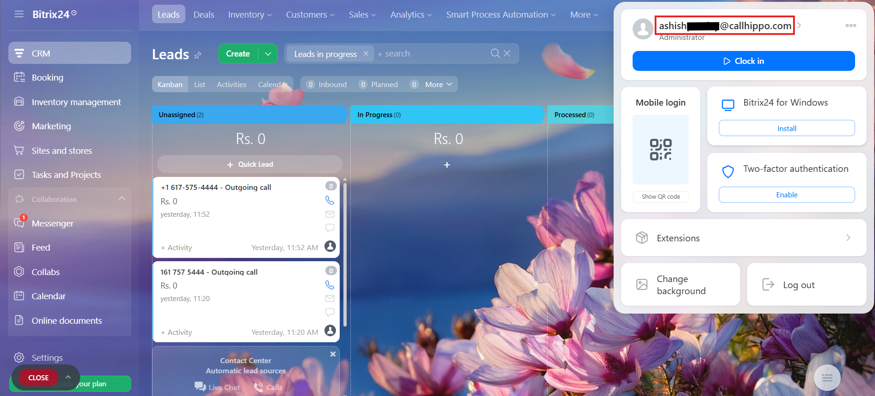
Task: Remove the 'Leads in progress' filter chip
Action: (x=366, y=53)
